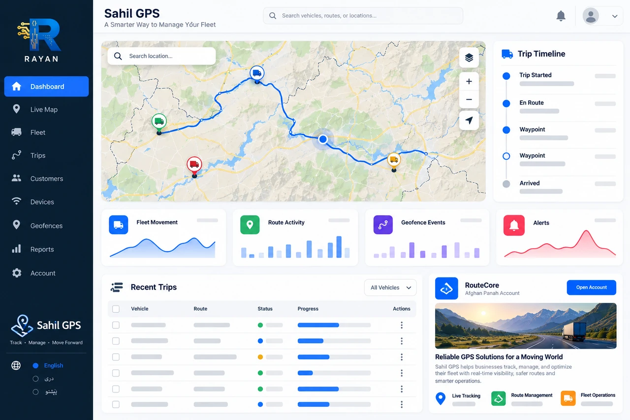
Task: Open Geofences in sidebar
Action: click(x=46, y=226)
